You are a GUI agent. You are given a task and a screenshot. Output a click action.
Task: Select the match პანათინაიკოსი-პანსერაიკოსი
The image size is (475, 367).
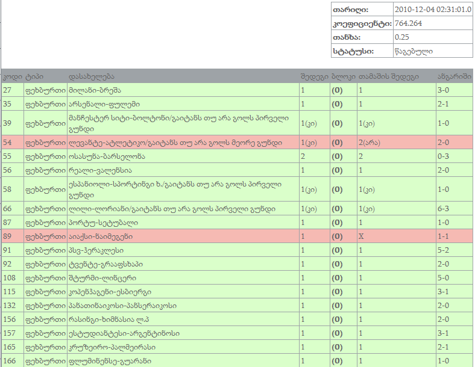click(x=123, y=306)
